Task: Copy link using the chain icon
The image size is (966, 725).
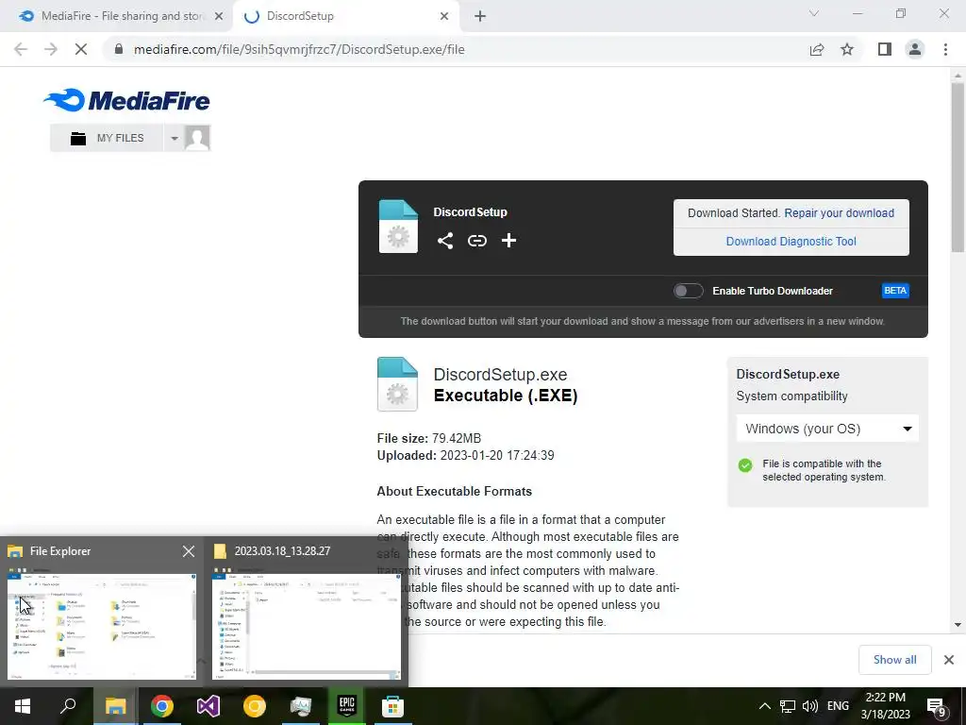Action: (x=476, y=241)
